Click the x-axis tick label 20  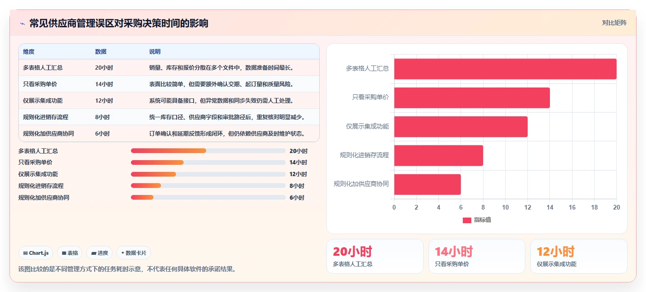616,208
